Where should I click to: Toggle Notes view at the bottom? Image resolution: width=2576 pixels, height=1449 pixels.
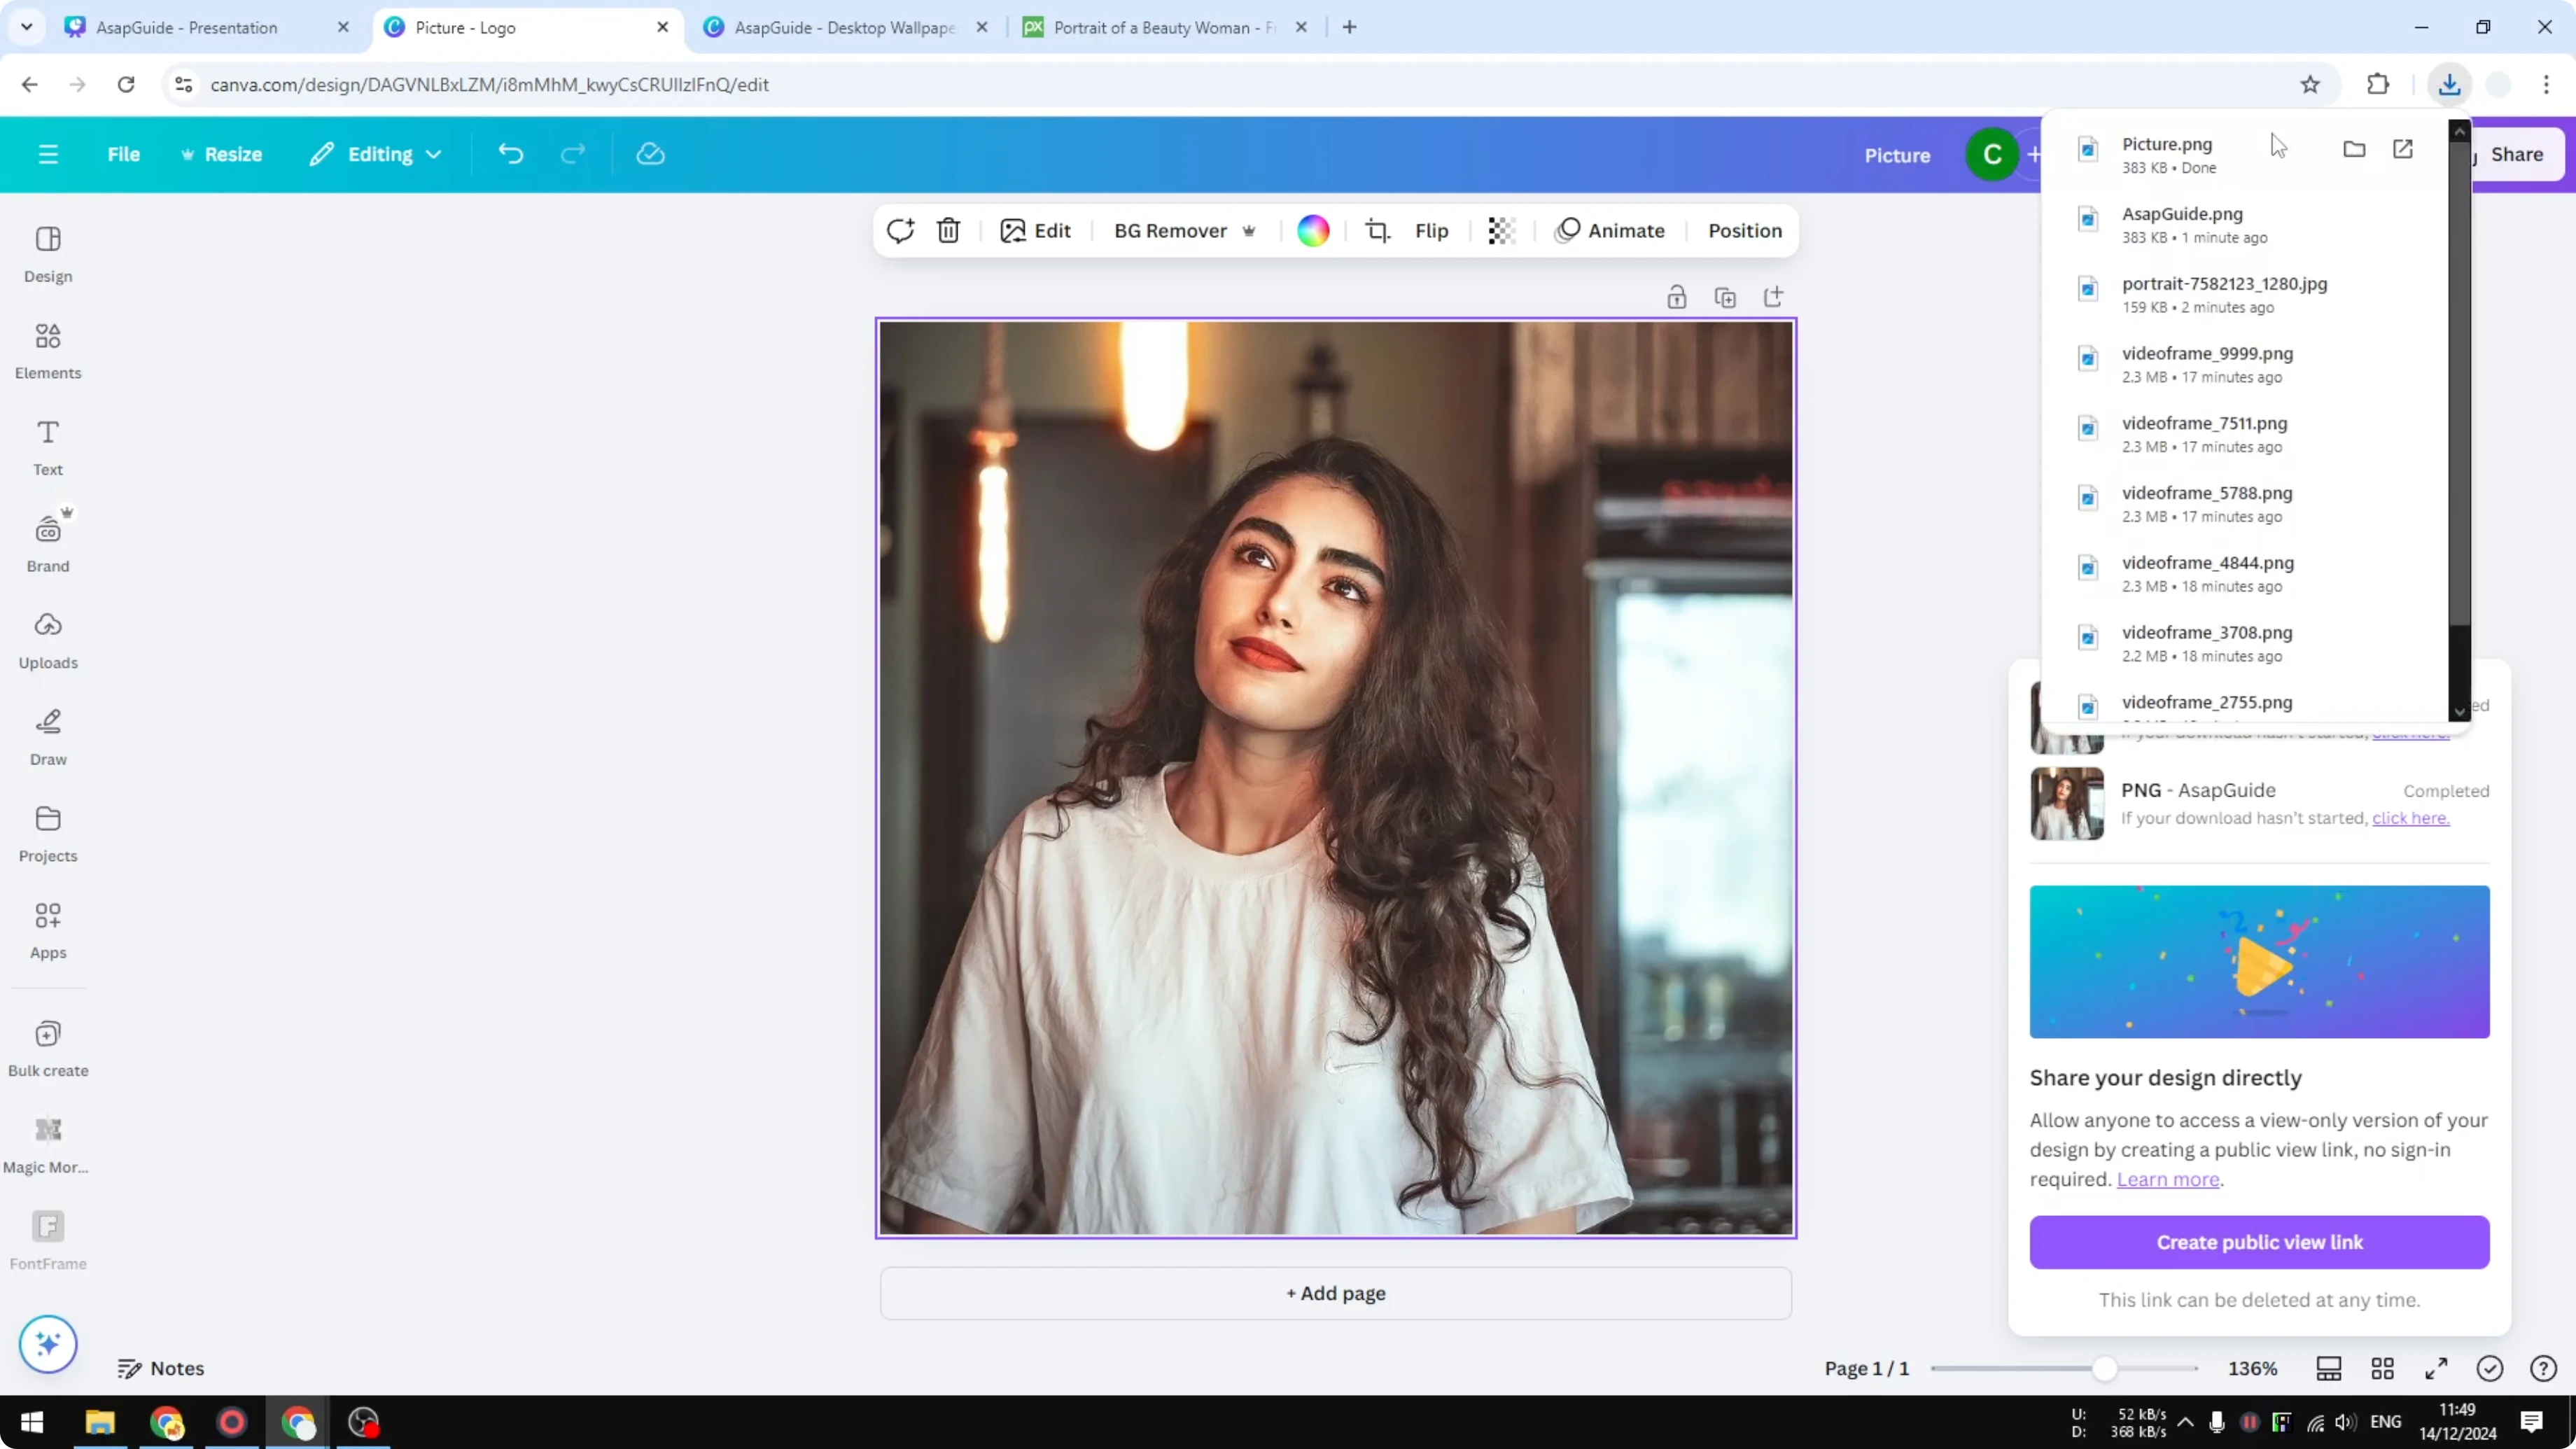click(161, 1368)
